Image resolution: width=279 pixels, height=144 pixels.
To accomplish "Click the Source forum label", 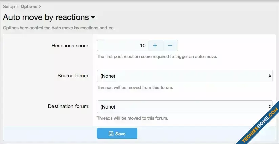I will click(73, 75).
